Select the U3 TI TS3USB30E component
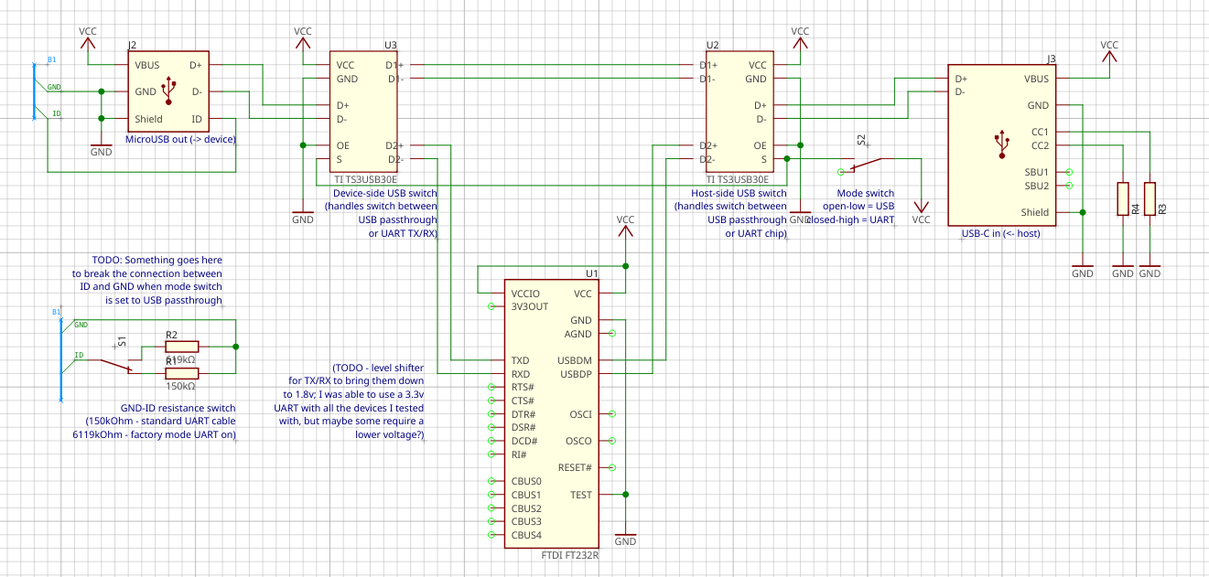The width and height of the screenshot is (1209, 577). (363, 111)
